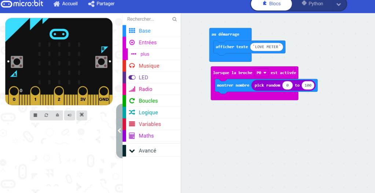375x193 pixels.
Task: Launch simulator in full screen
Action: pos(81,115)
